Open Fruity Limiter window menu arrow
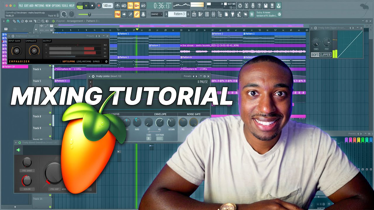 coord(90,76)
